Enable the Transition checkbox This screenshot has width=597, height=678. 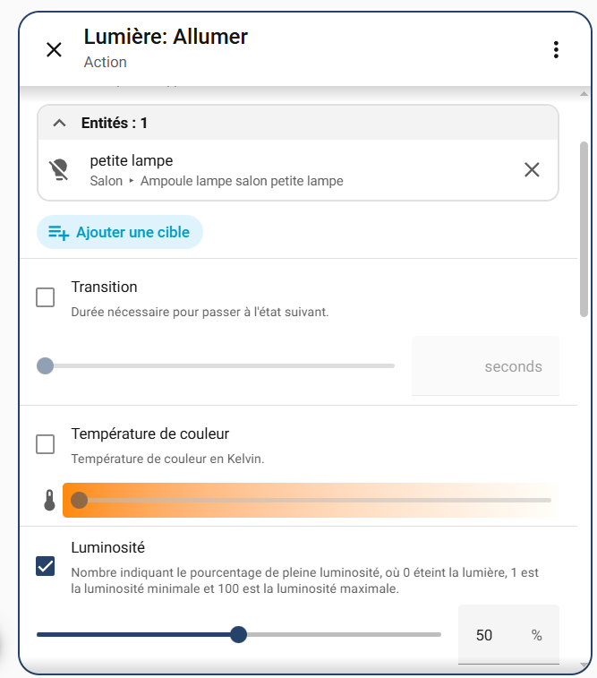click(x=46, y=297)
